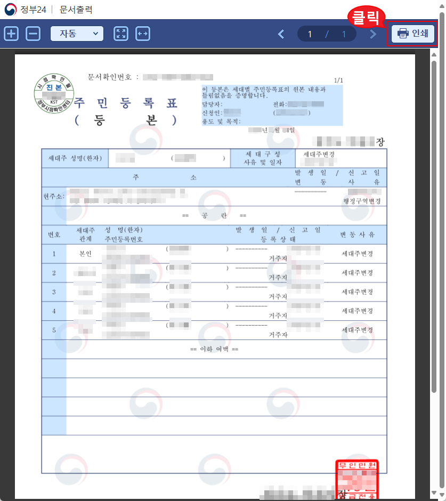Screen dimensions: 446x501
Task: Click the 변 동 사 유 column header
Action: [x=358, y=235]
